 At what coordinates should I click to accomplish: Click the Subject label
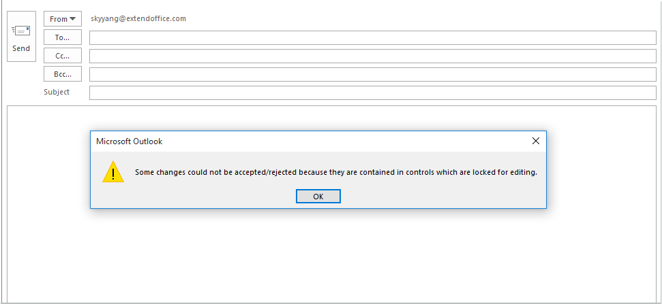tap(57, 92)
